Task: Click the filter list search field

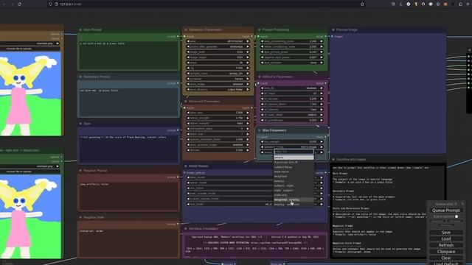Action: (294, 152)
